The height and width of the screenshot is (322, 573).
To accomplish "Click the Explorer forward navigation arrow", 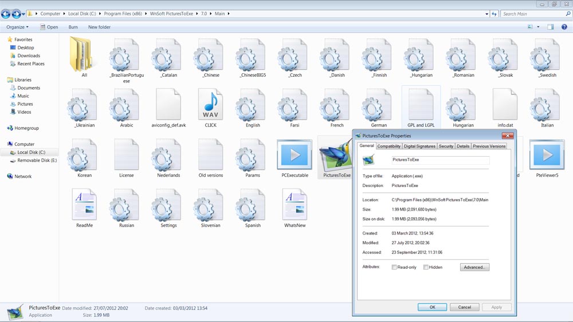I will point(16,14).
